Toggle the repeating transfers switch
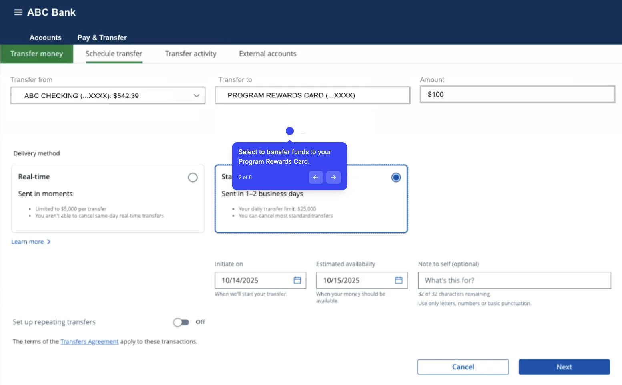Screen dimensions: 622x385 coord(181,322)
